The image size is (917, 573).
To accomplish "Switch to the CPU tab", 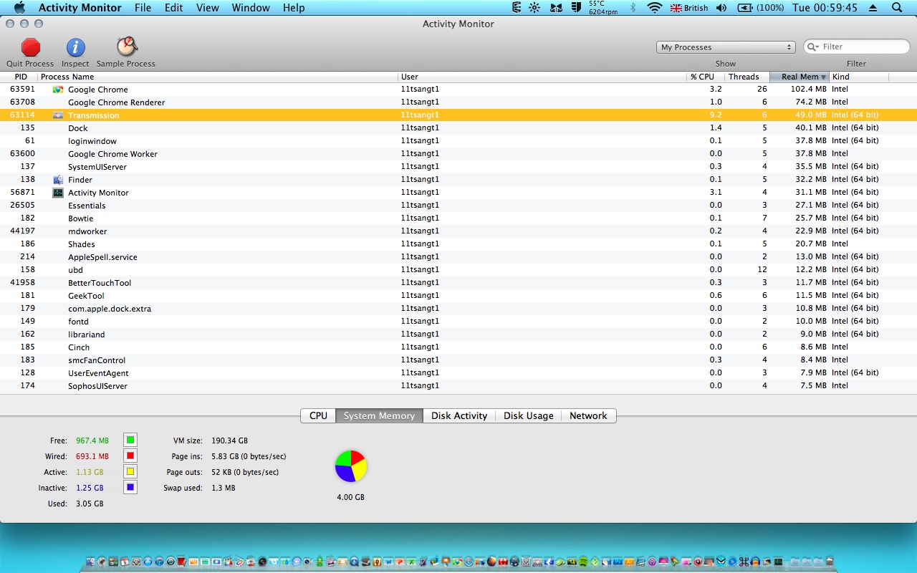I will point(318,415).
